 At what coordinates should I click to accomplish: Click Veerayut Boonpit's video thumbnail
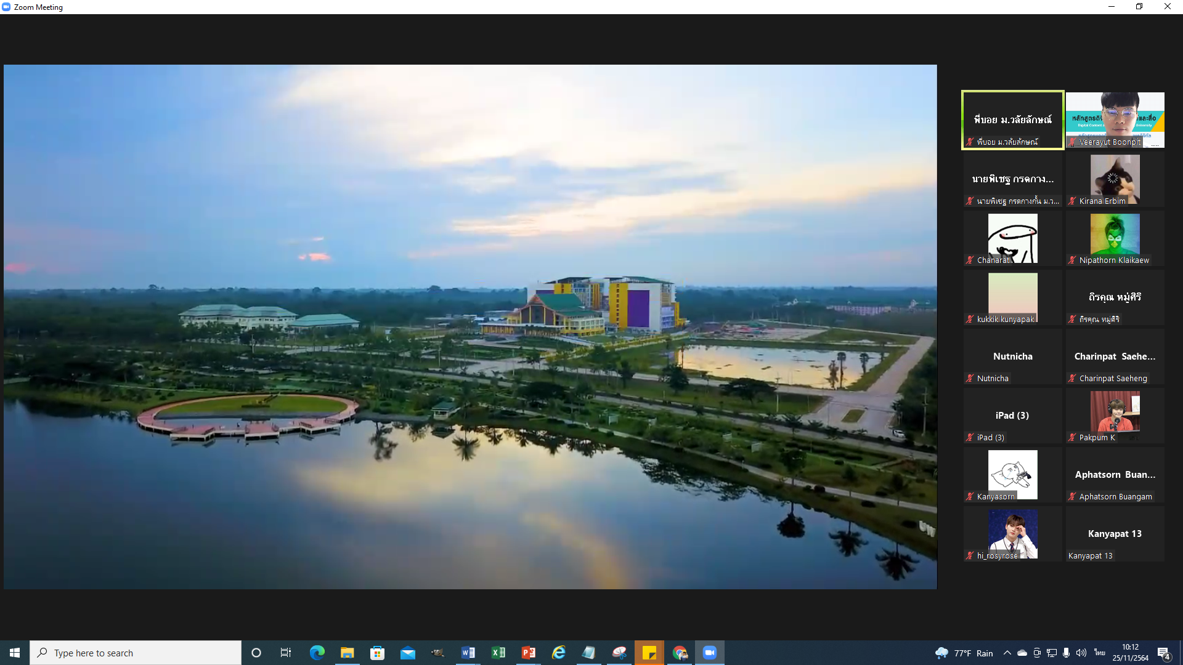1115,119
